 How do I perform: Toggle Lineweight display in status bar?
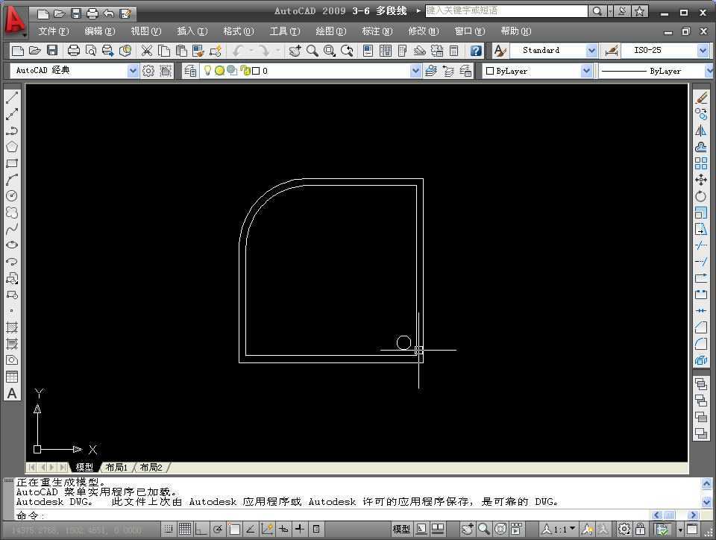(x=300, y=529)
